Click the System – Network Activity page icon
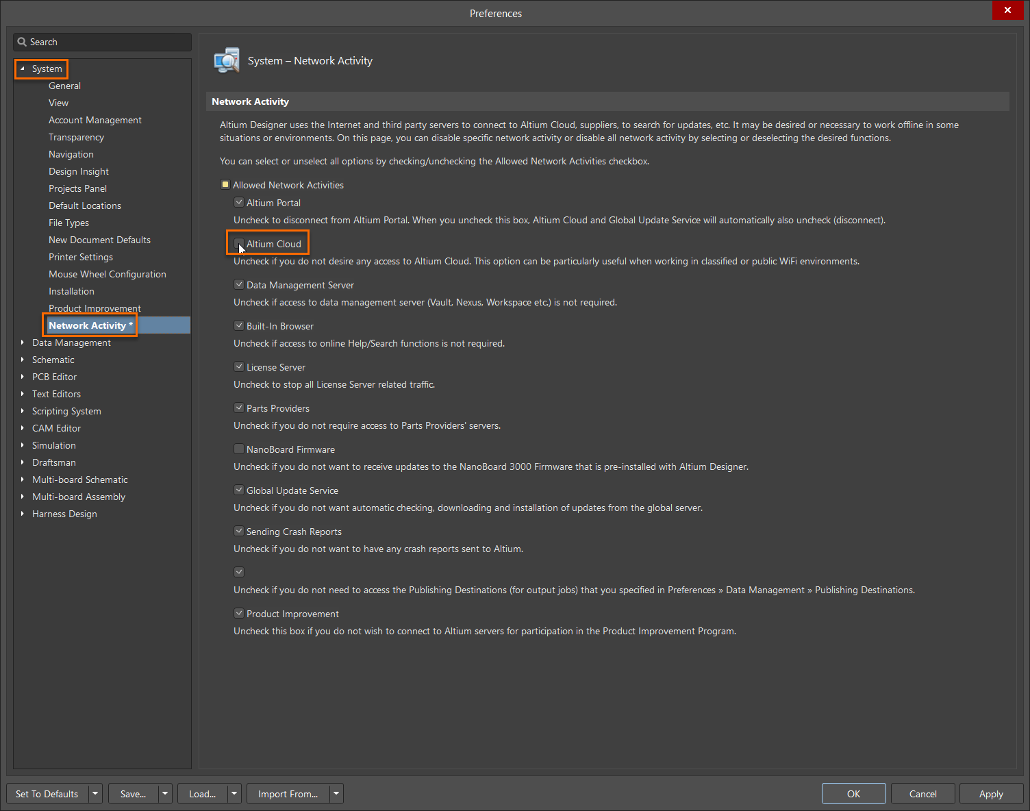Image resolution: width=1030 pixels, height=811 pixels. pyautogui.click(x=227, y=60)
